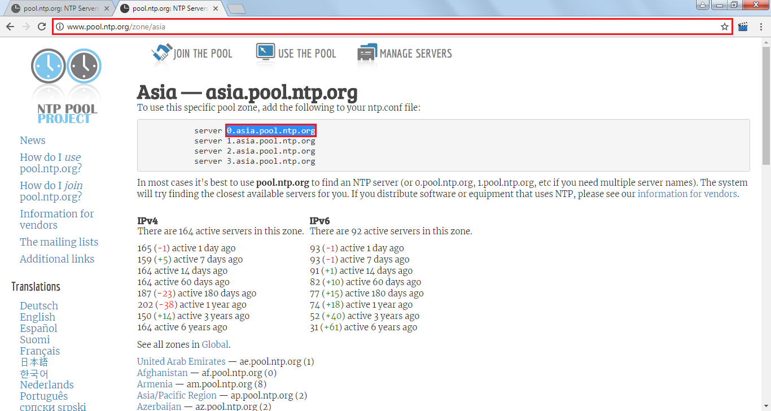Viewport: 771px width, 411px height.
Task: Open 'How do I use pool.ntp.org?' link
Action: 51,163
